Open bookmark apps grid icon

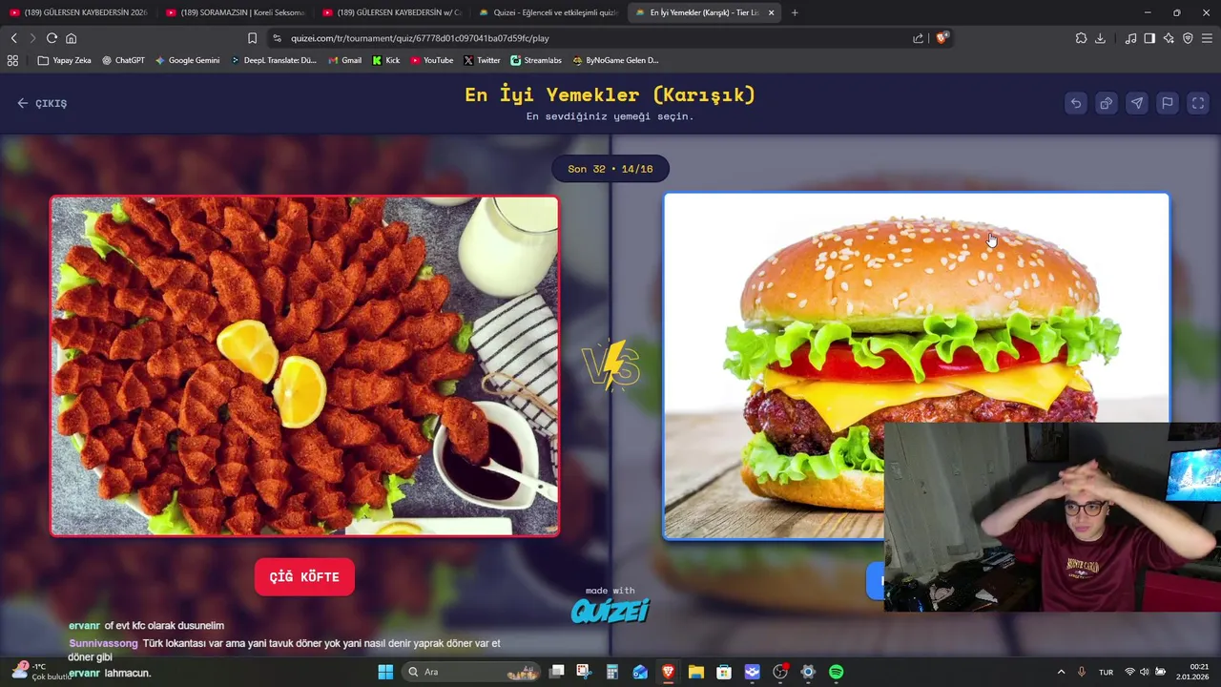click(12, 60)
